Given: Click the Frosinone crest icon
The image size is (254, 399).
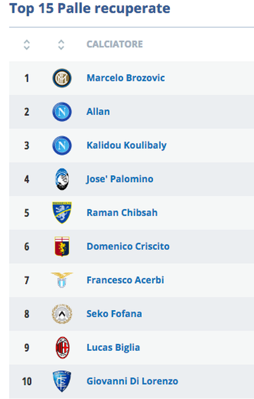Looking at the screenshot, I should (62, 213).
